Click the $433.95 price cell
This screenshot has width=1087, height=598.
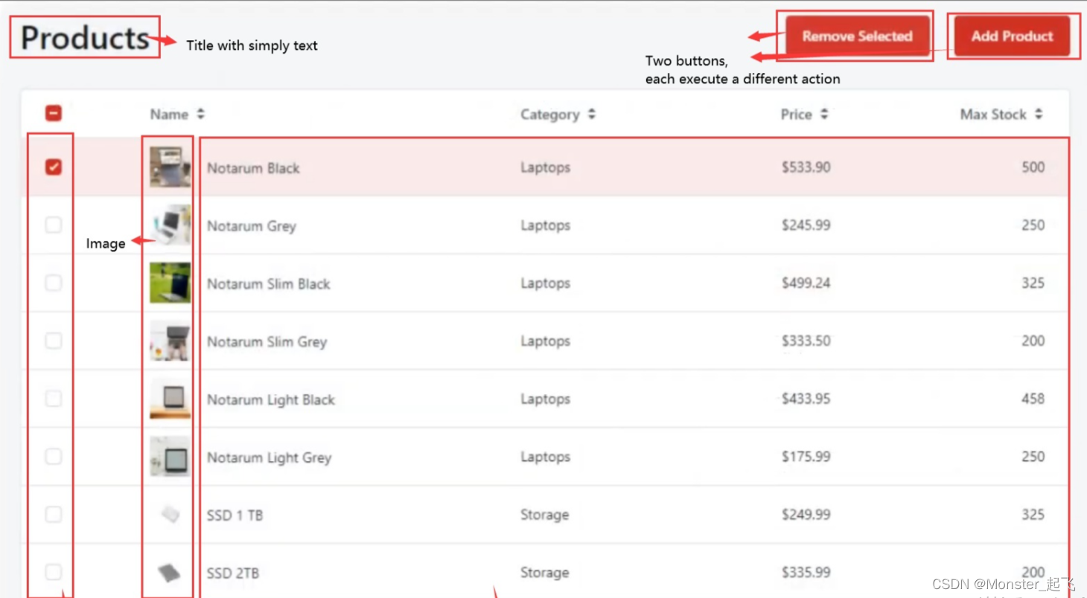tap(806, 399)
